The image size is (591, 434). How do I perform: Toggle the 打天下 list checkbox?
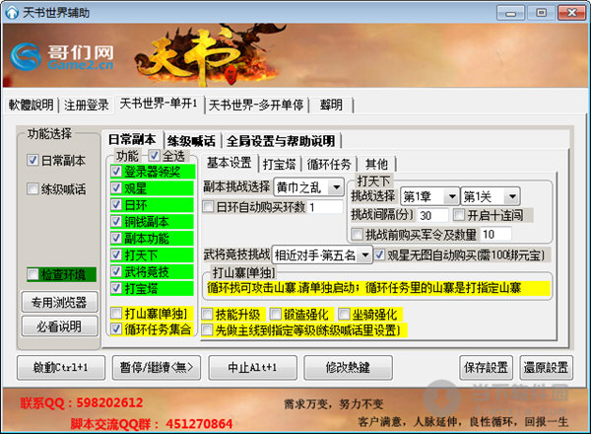116,255
